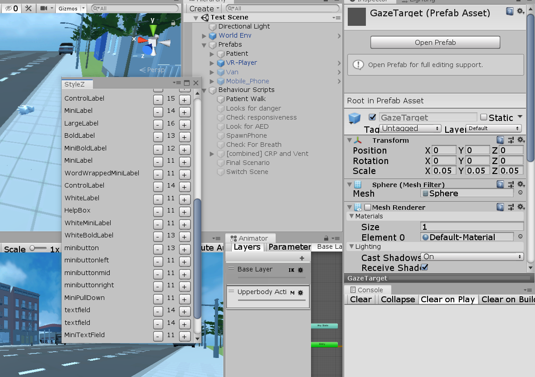Image resolution: width=535 pixels, height=377 pixels.
Task: Add new animator layer plus icon
Action: 302,258
